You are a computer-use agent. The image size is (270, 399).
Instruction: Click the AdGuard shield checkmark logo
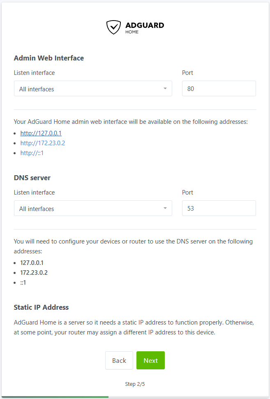tap(113, 27)
